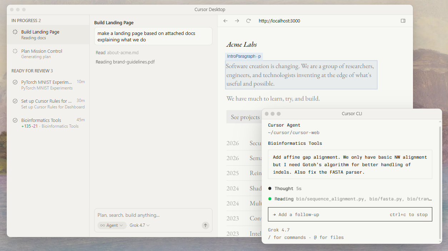
Task: Click the spinner icon beside Plan Mission Control
Action: (15, 51)
